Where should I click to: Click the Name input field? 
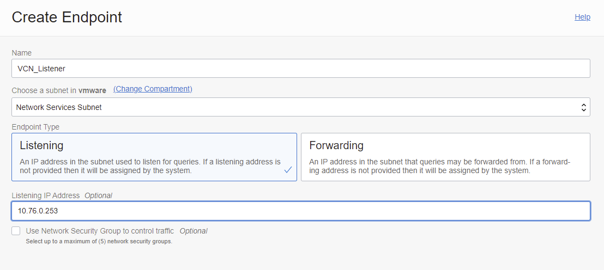click(x=300, y=69)
